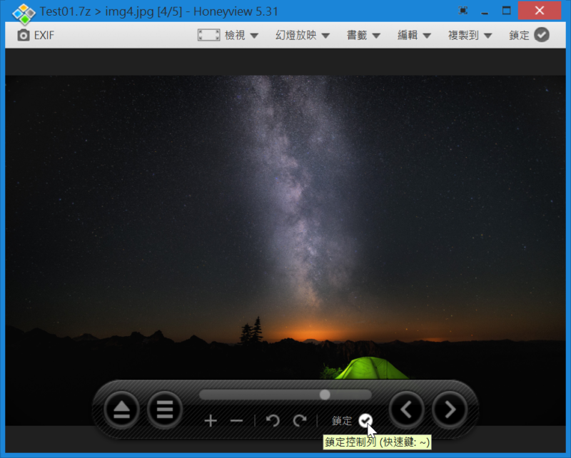Go to previous image arrow
The image size is (571, 458).
[x=406, y=410]
